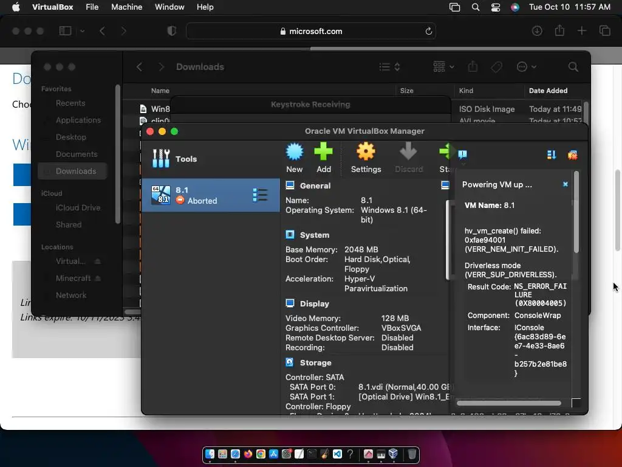
Task: Click the General section header icon
Action: point(290,185)
